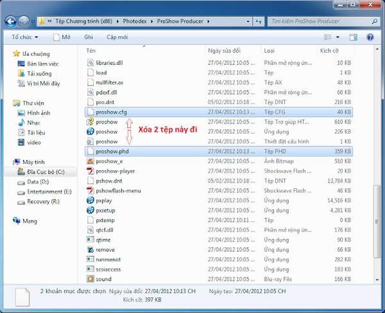Click proshow configuration settings gear icon
Viewport: 385px width, 313px height.
pos(90,141)
